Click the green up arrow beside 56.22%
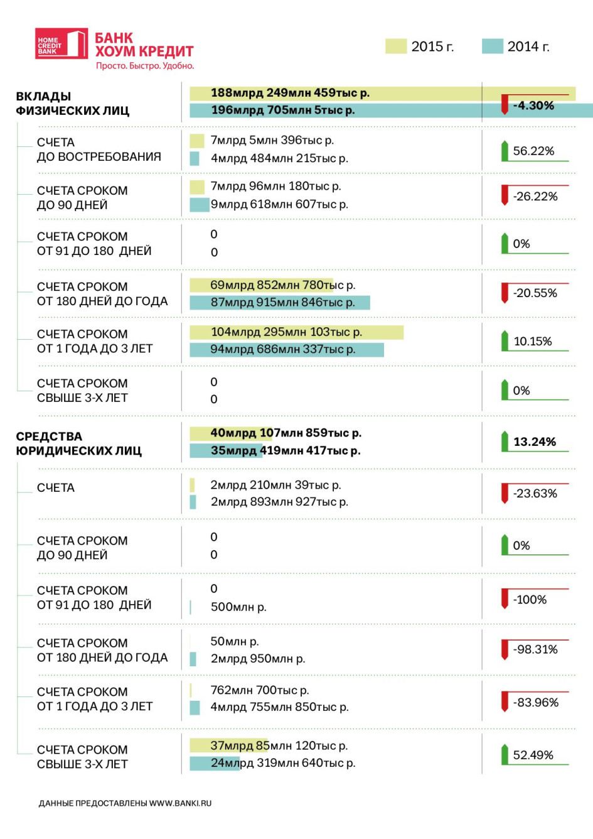 pos(505,151)
